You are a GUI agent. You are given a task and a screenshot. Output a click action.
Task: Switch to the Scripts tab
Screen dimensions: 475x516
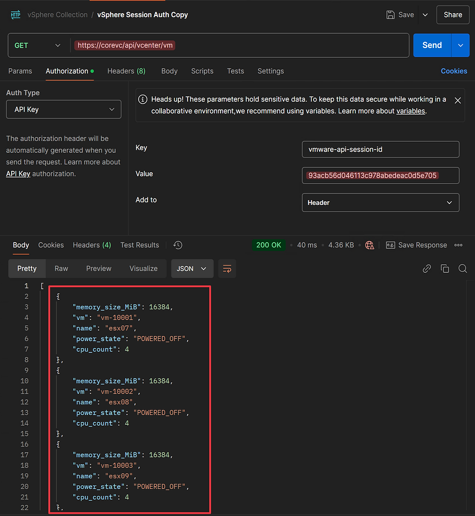(202, 71)
